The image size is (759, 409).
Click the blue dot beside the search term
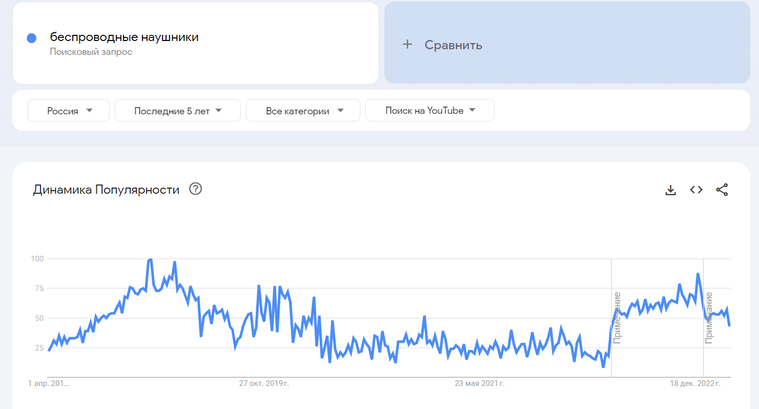pos(32,38)
